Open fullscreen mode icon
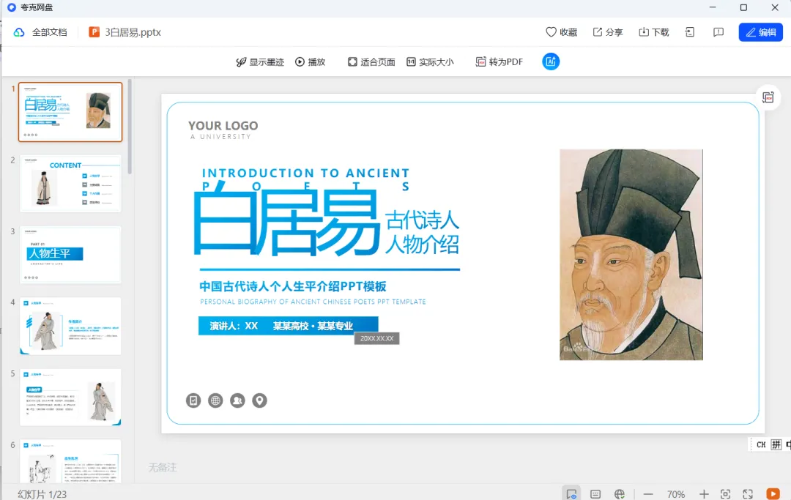The height and width of the screenshot is (500, 791). pyautogui.click(x=748, y=494)
